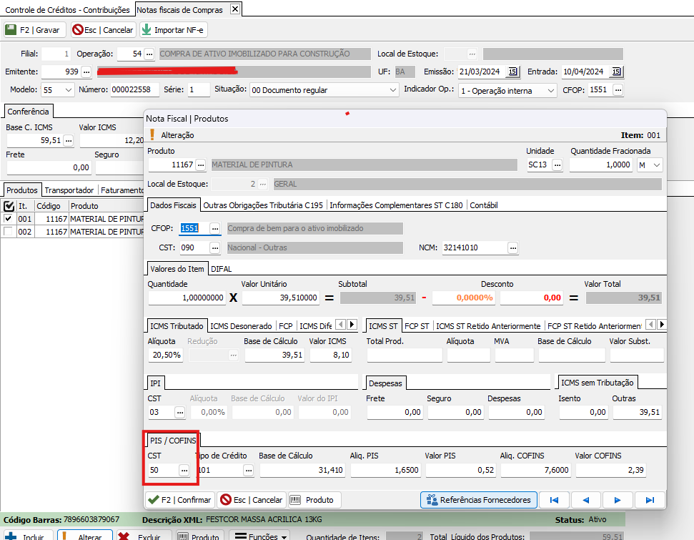Screen dimensions: 694x540
Task: Open the Entrada date calendar picker
Action: point(616,72)
